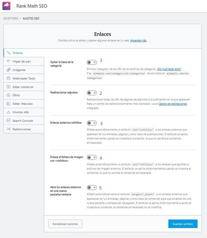Open the Otros settings tab

pyautogui.click(x=24, y=95)
